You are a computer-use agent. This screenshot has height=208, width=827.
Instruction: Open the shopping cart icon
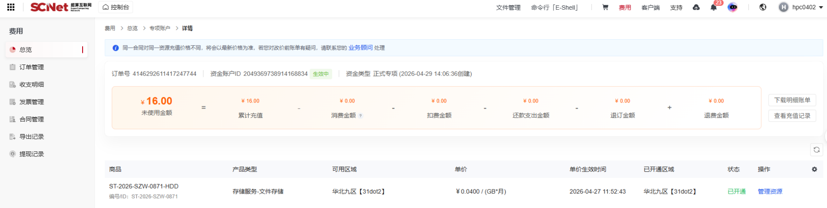coord(605,7)
